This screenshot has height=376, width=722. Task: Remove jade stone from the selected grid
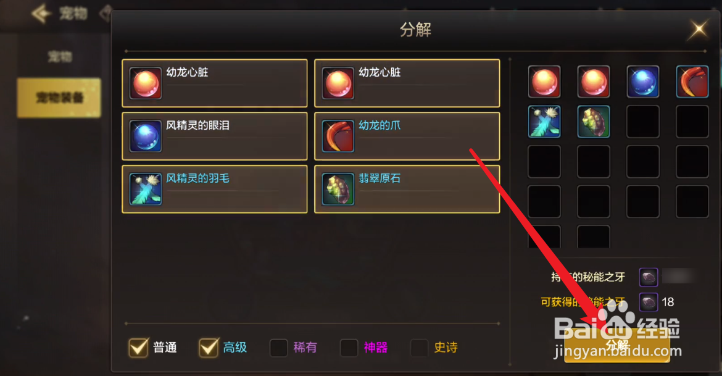(x=594, y=122)
